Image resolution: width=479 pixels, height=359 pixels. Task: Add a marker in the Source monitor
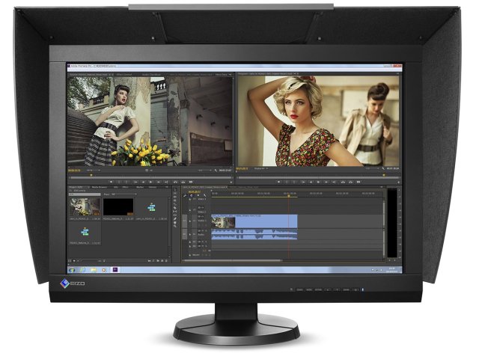112,182
